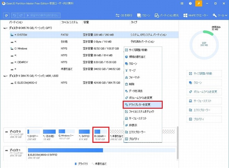Select the (その他) 16 MB block in disk map

point(49,135)
